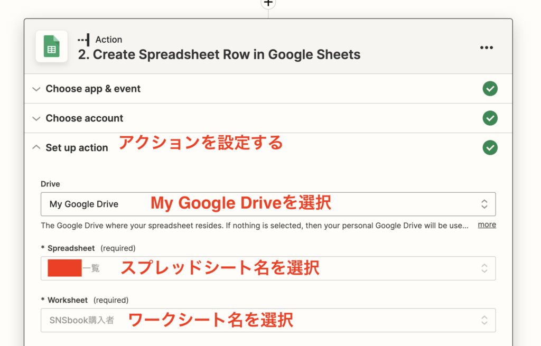541x346 pixels.
Task: Open the Drive dropdown showing My Google Drive
Action: pyautogui.click(x=268, y=204)
